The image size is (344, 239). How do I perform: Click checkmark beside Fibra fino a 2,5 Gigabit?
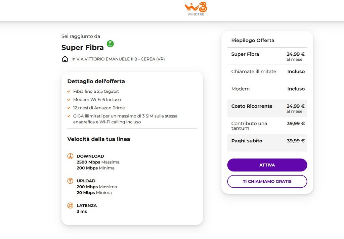click(69, 91)
